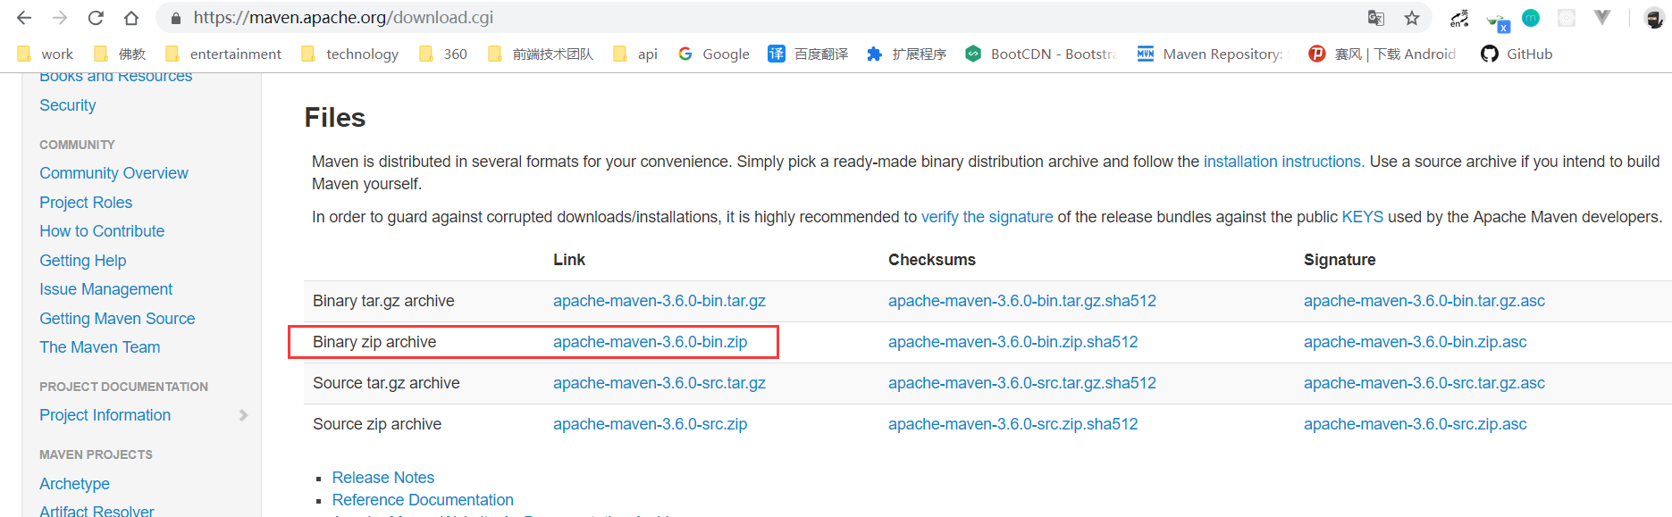The height and width of the screenshot is (517, 1672).
Task: Download apache-maven-3.6.0-src.tar.gz
Action: (x=660, y=383)
